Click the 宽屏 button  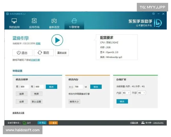pyautogui.click(x=36, y=94)
